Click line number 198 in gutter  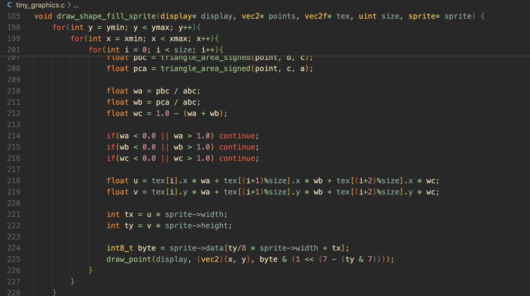(14, 27)
